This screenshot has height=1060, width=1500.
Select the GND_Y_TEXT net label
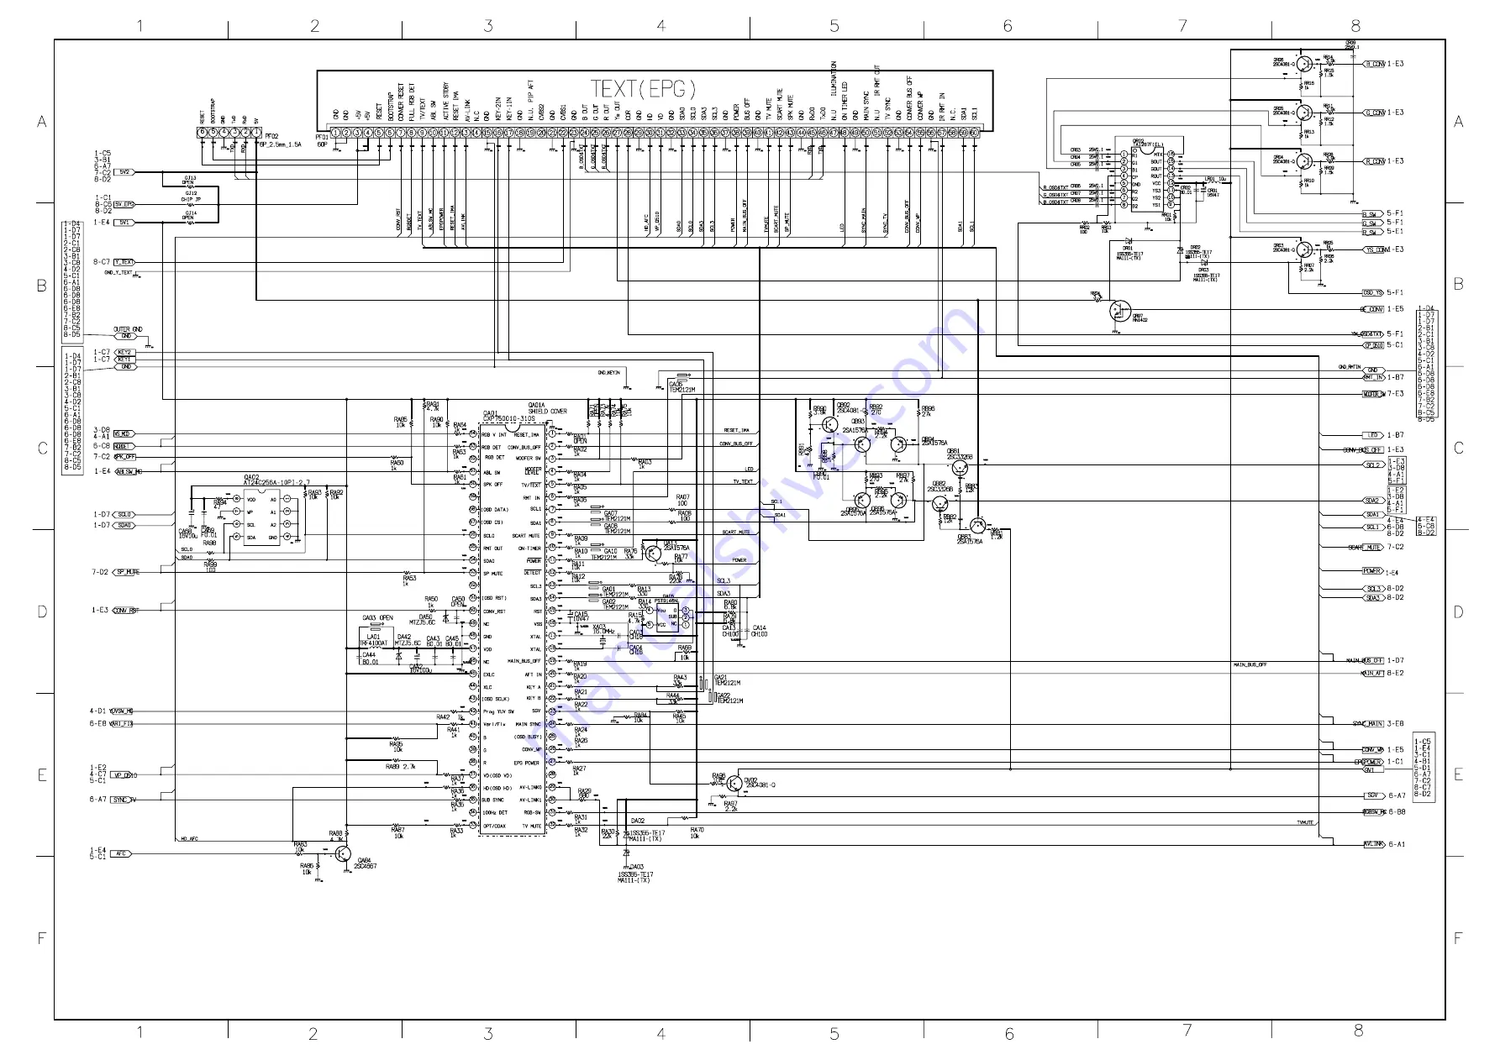118,273
